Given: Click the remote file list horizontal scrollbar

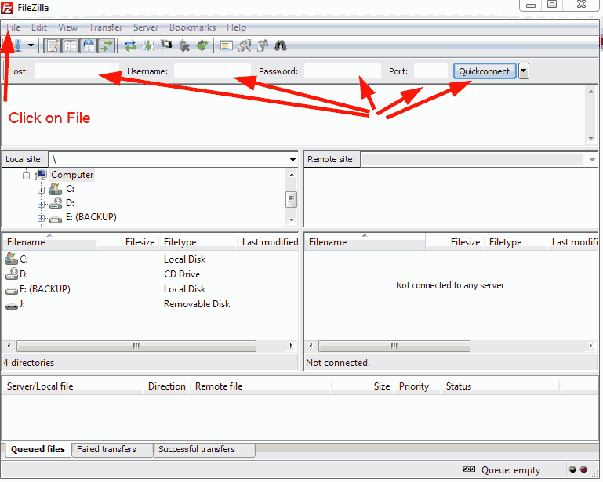Looking at the screenshot, I should click(x=394, y=346).
